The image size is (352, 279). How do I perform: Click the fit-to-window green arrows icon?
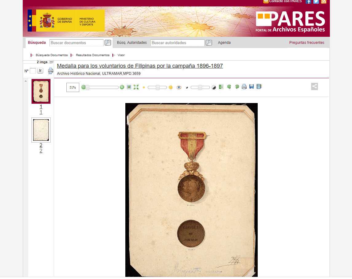[136, 87]
